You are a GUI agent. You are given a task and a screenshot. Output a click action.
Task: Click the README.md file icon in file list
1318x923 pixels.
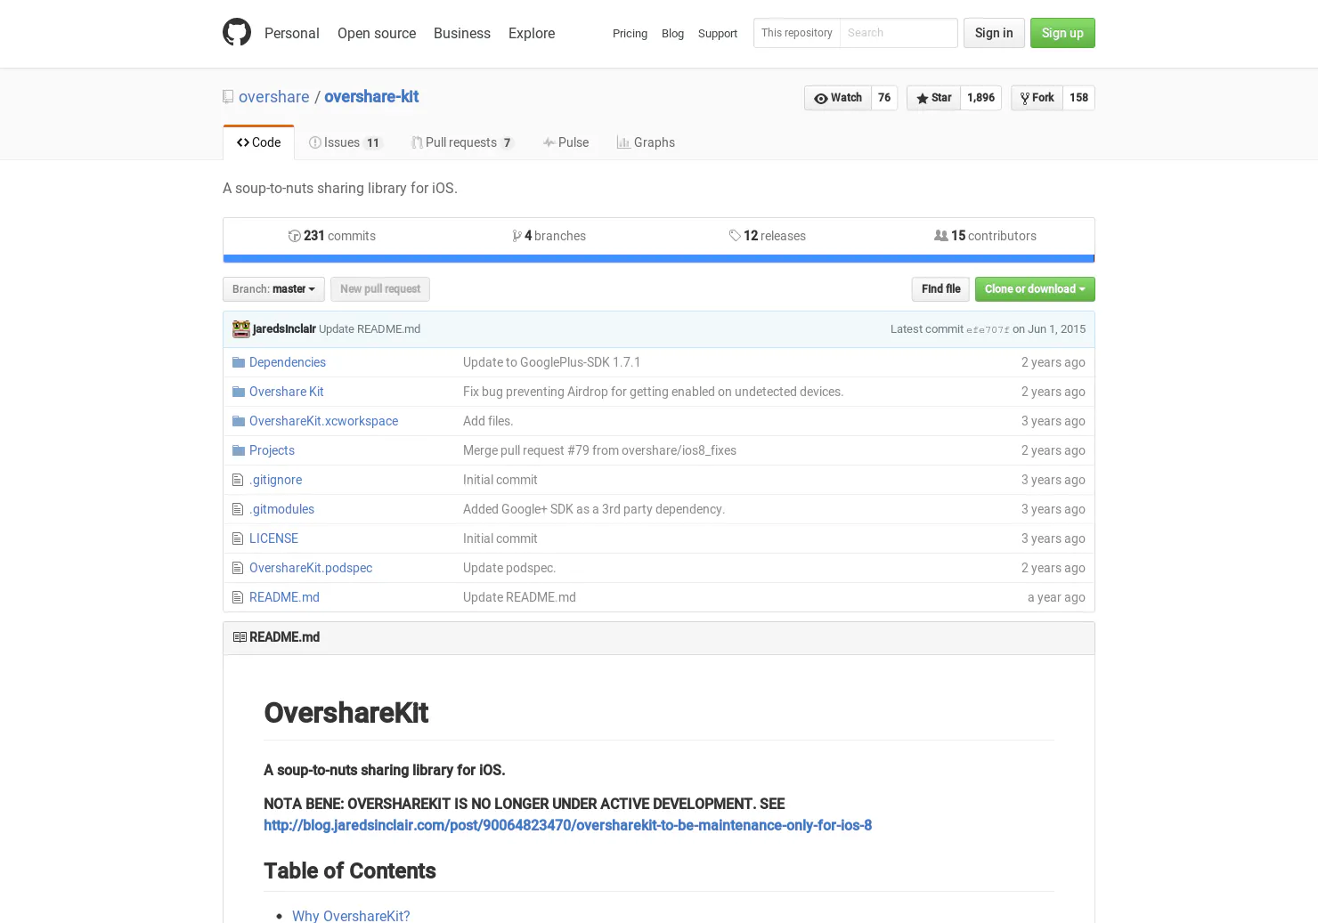click(238, 597)
